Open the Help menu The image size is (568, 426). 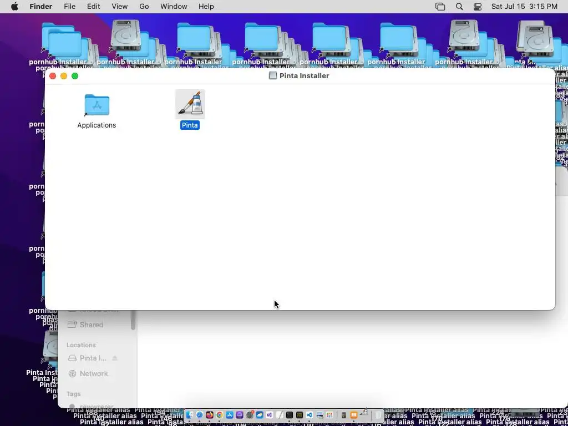[x=206, y=7]
